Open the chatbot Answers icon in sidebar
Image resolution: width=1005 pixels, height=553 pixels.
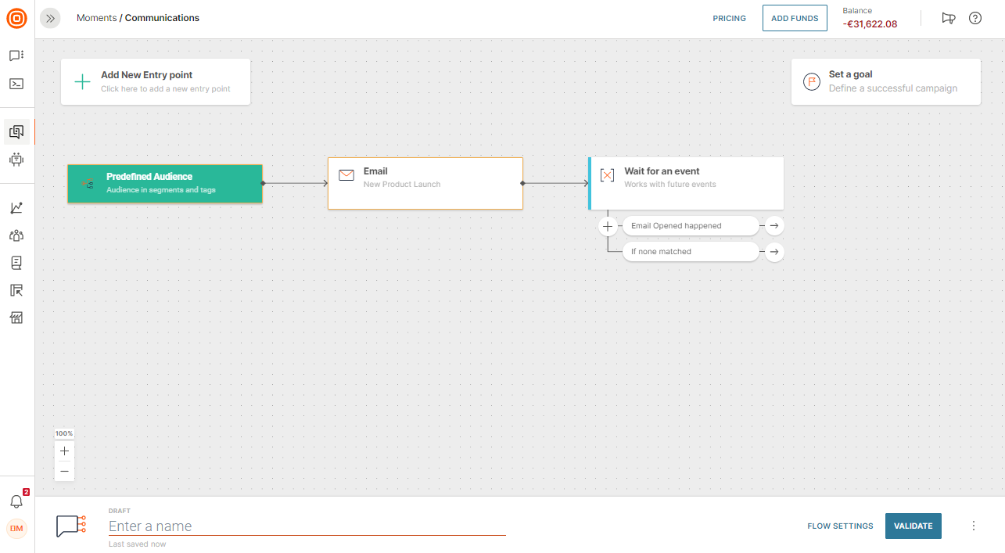(x=16, y=160)
